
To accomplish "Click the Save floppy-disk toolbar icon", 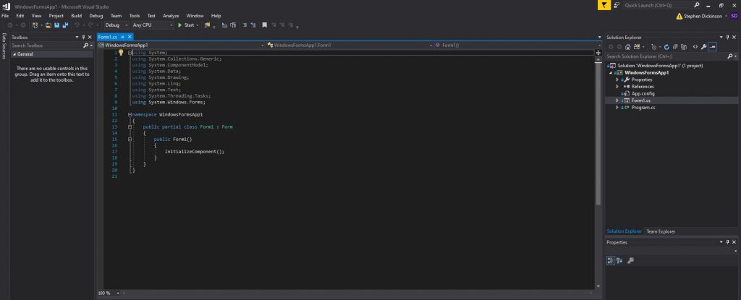I will point(56,25).
